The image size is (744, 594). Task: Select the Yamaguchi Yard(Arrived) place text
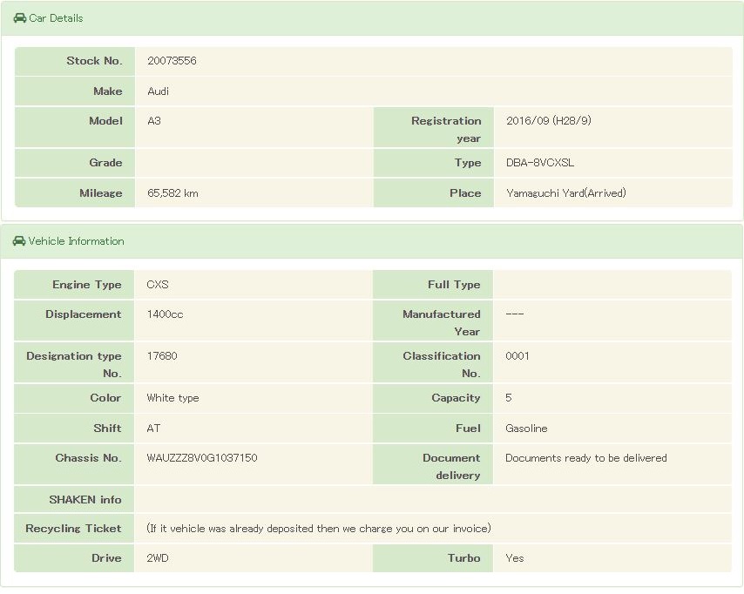point(565,193)
